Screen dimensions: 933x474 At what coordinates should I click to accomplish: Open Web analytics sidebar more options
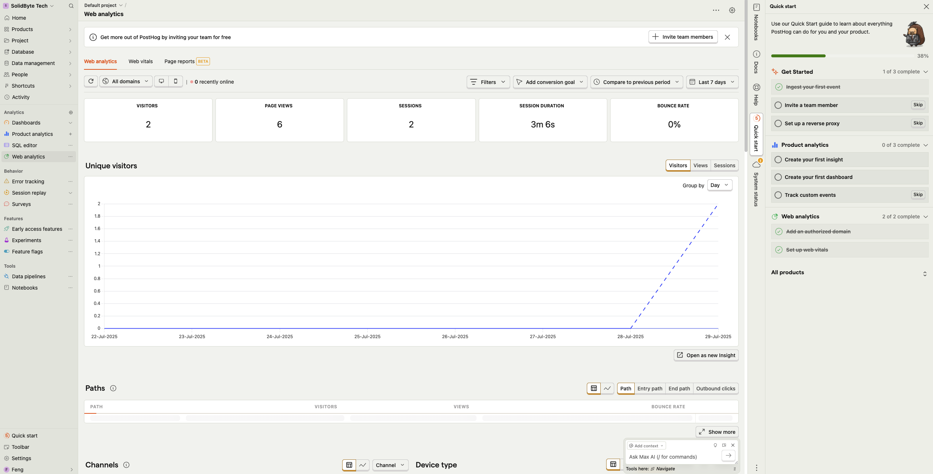[70, 157]
